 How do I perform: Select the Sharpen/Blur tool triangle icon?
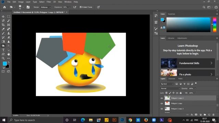[x=9, y=42]
